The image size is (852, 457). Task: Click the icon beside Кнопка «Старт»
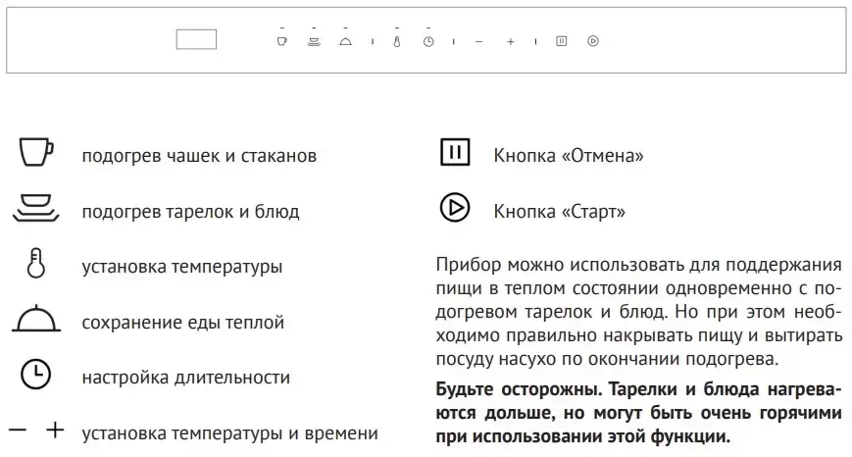pyautogui.click(x=453, y=209)
